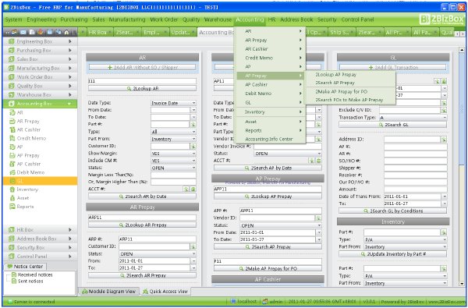Open the Reports icon in the sidebar
The height and width of the screenshot is (308, 468).
(12, 207)
